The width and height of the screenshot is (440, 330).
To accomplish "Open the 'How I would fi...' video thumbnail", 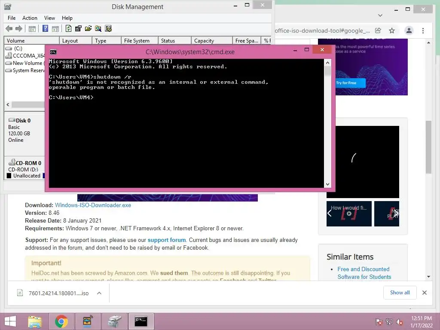I will coord(349,214).
